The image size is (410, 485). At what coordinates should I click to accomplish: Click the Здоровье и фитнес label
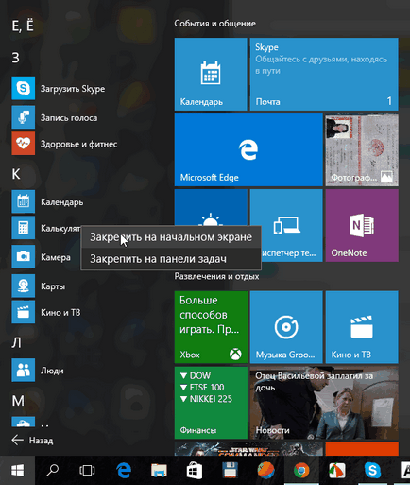pos(78,144)
